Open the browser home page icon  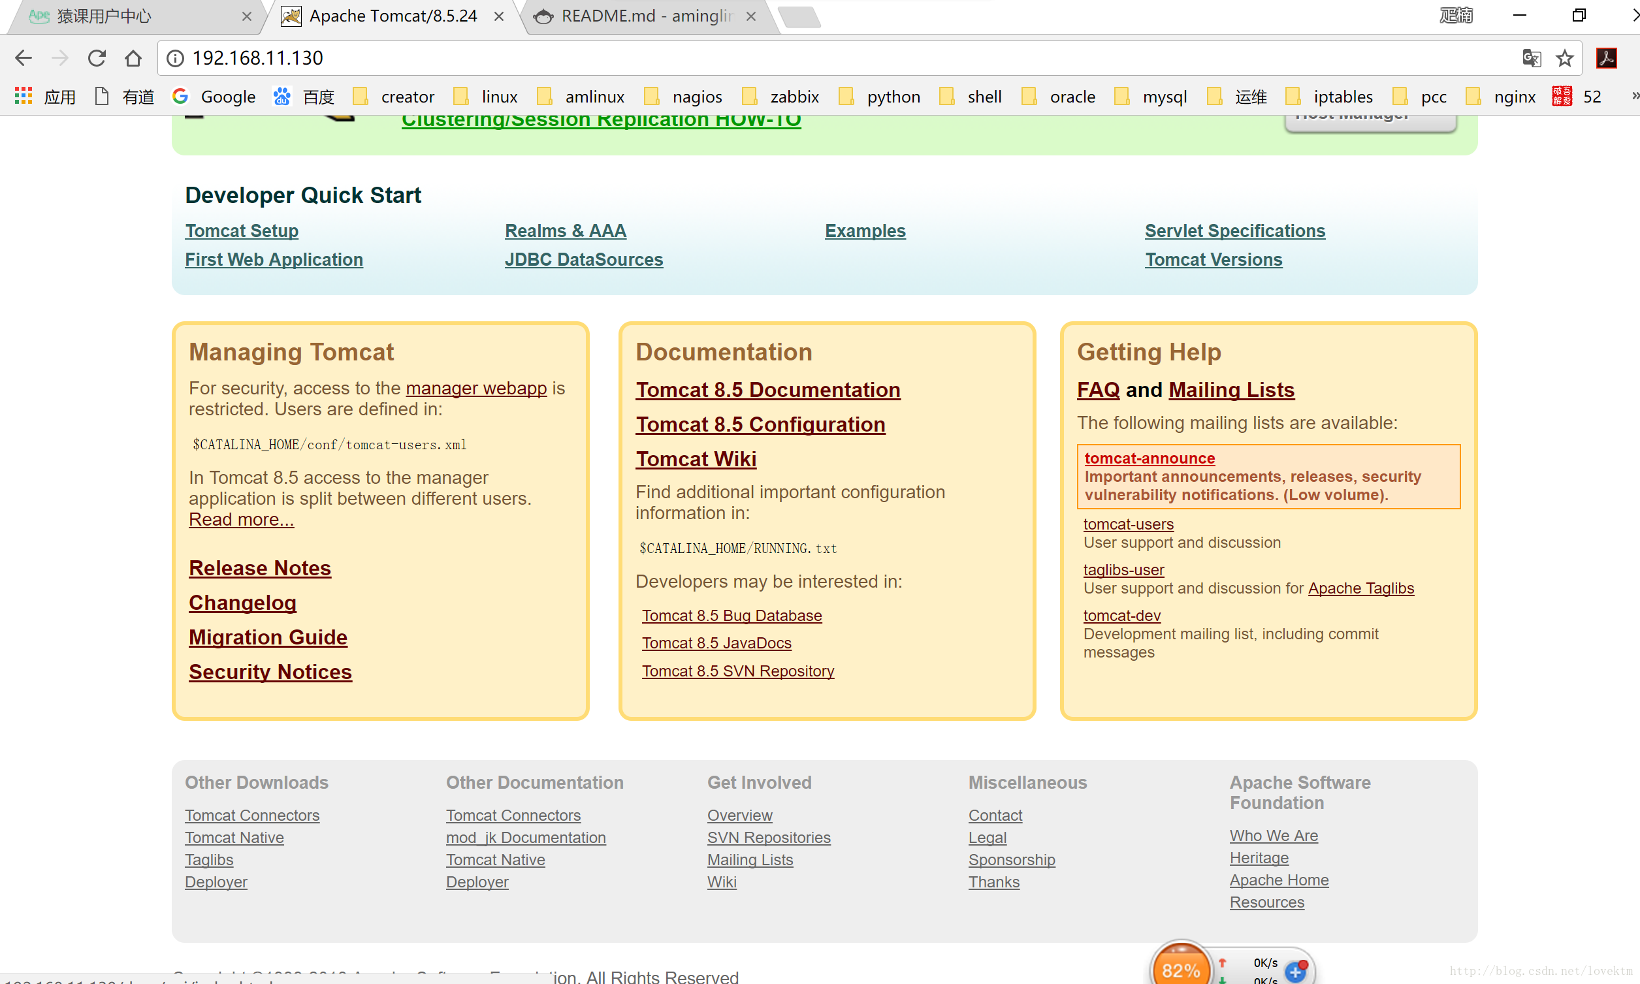[133, 58]
